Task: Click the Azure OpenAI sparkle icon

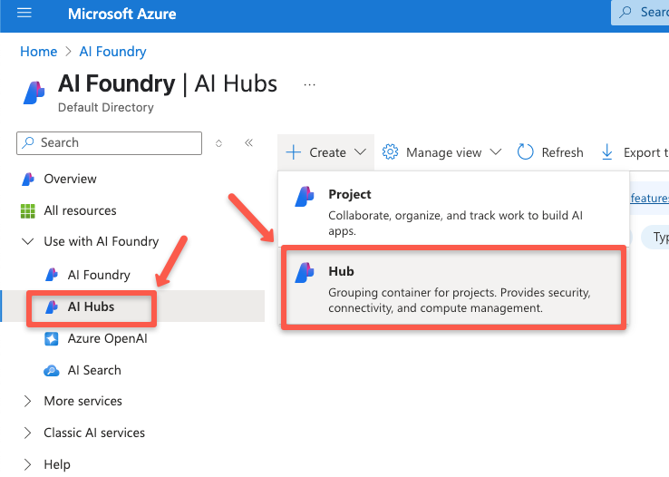Action: pyautogui.click(x=52, y=339)
